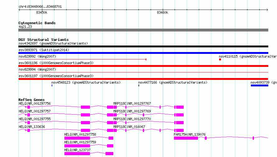This screenshot has height=157, width=277.
Task: Click the blue nsv4093739 variant bar
Action: click(260, 85)
